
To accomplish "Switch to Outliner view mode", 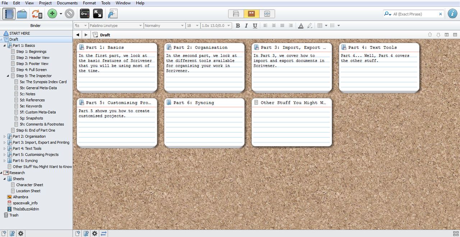I will pyautogui.click(x=267, y=14).
